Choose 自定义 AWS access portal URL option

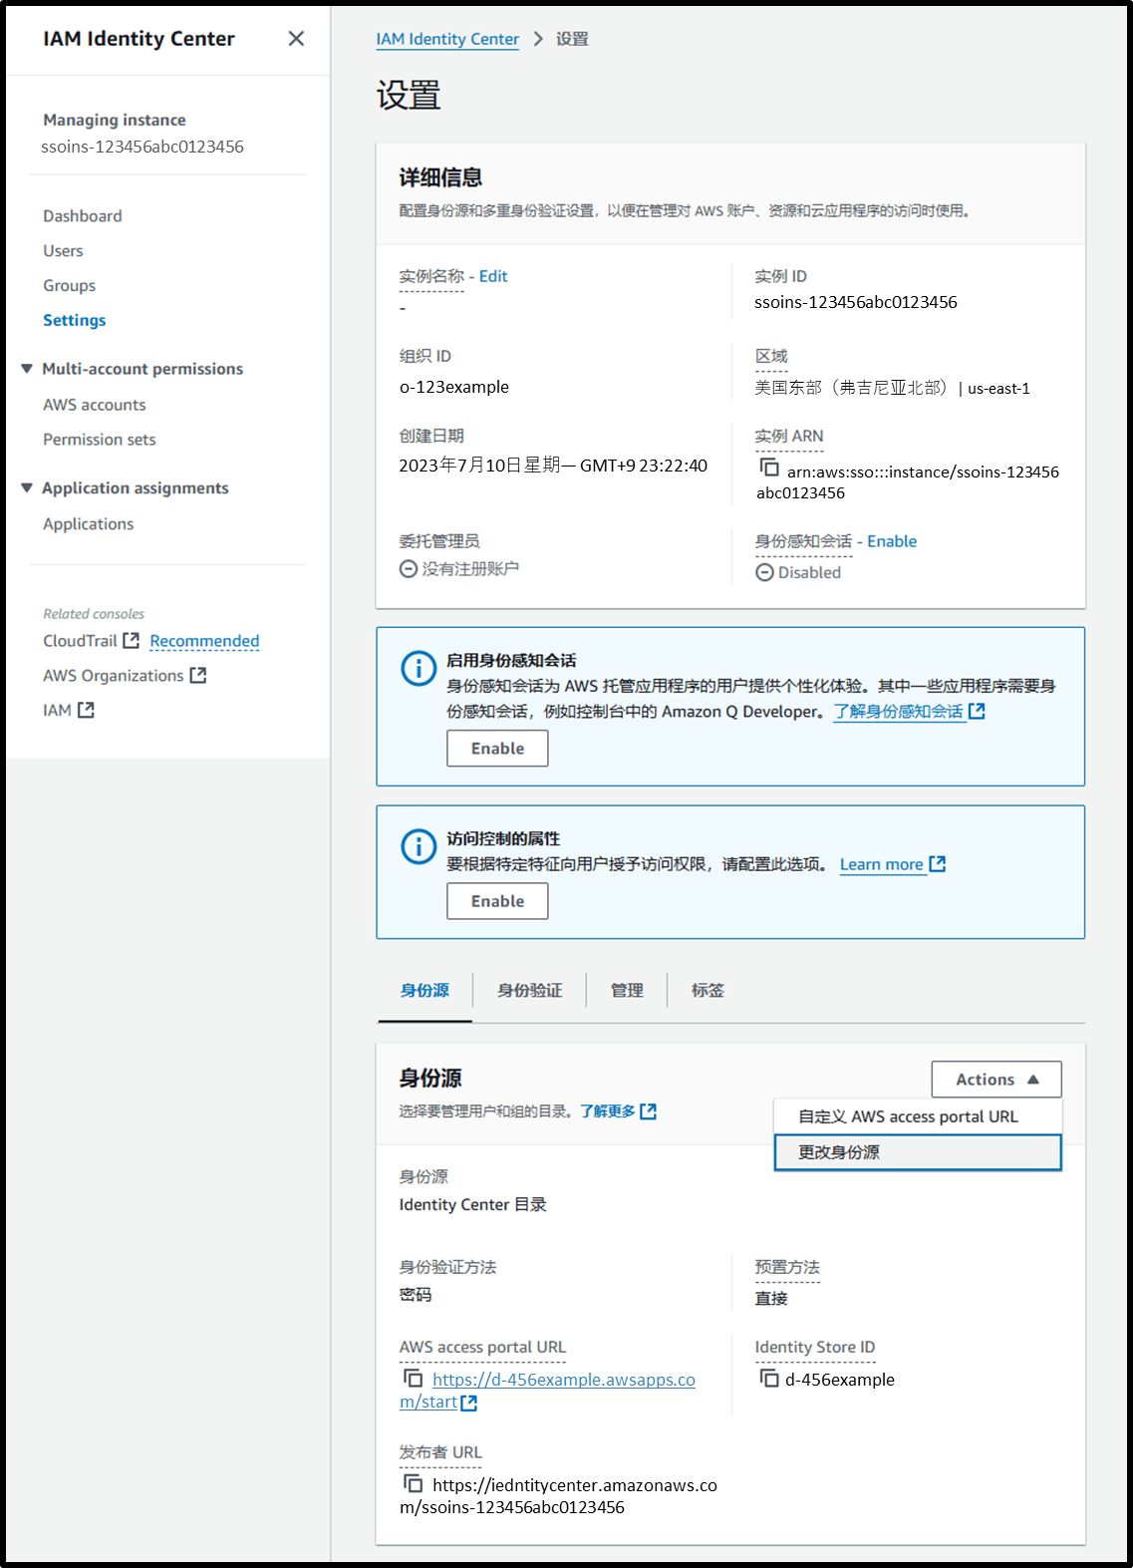click(x=918, y=1116)
